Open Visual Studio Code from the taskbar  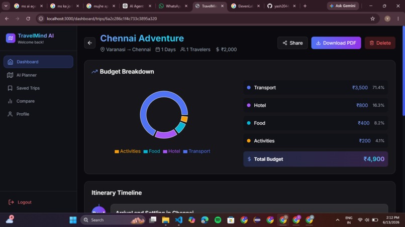pyautogui.click(x=178, y=220)
